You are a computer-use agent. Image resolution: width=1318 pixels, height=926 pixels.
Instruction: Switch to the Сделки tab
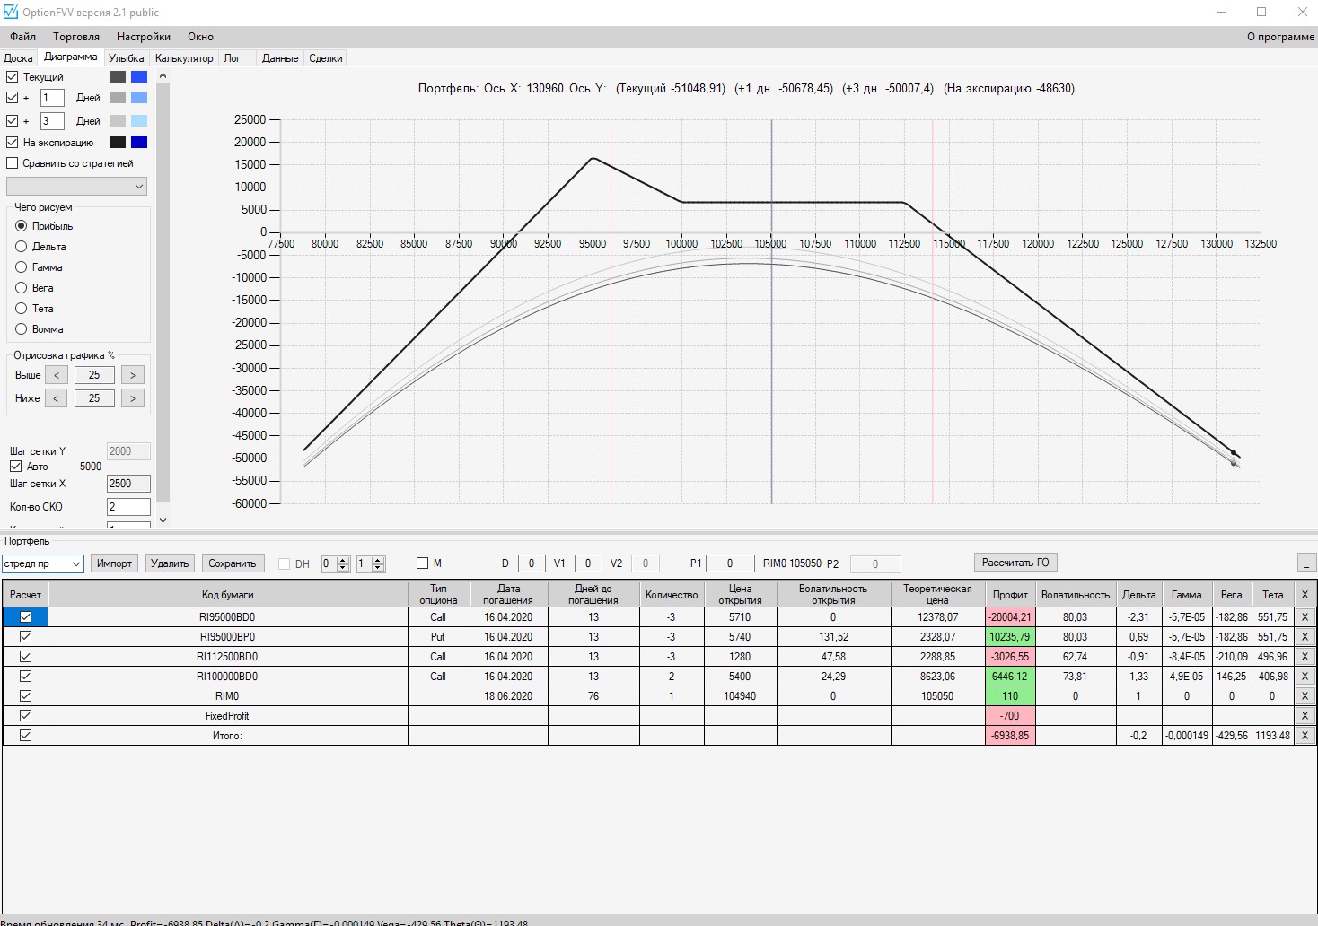coord(326,58)
